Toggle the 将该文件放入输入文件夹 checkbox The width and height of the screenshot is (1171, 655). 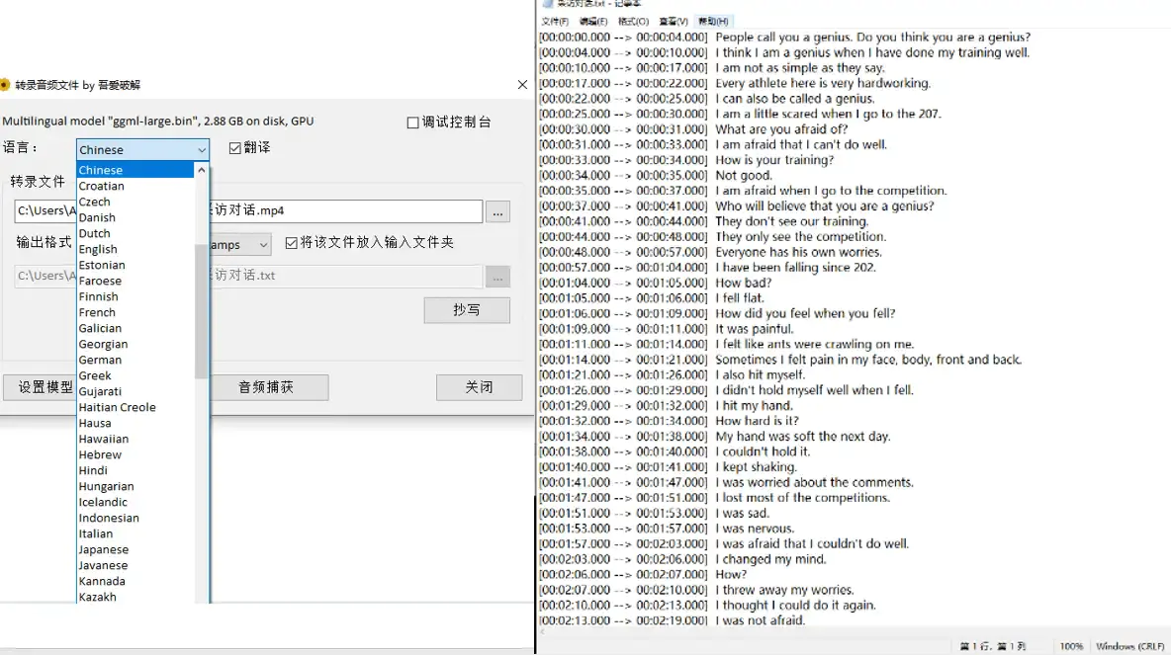pos(290,244)
